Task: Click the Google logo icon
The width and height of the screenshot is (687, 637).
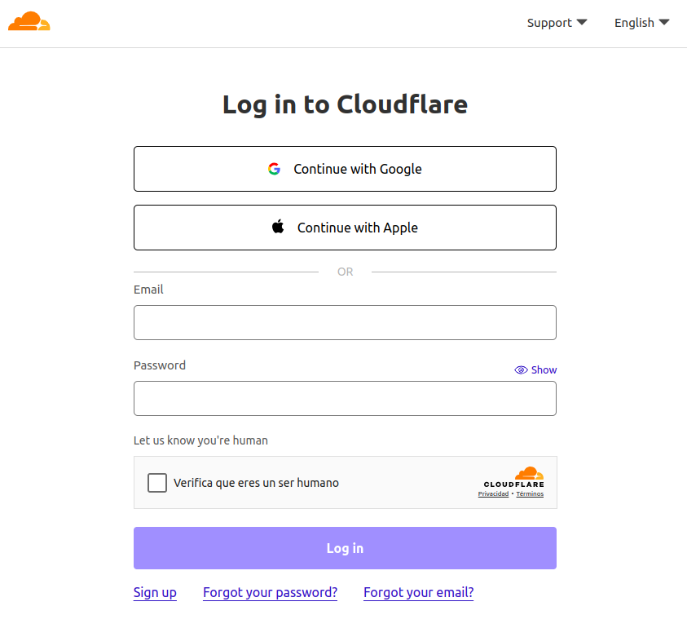Action: (274, 169)
